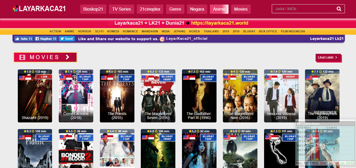Select the 2019 year link

(x=236, y=31)
